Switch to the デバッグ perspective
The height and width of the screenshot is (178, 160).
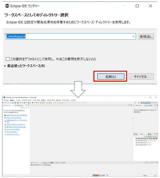[x=155, y=103]
